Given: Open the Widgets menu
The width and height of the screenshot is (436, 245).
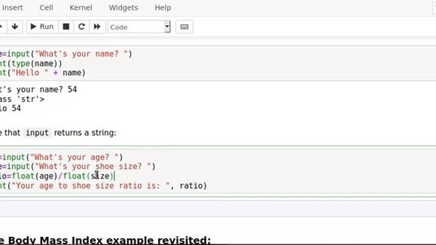Looking at the screenshot, I should pos(123,7).
